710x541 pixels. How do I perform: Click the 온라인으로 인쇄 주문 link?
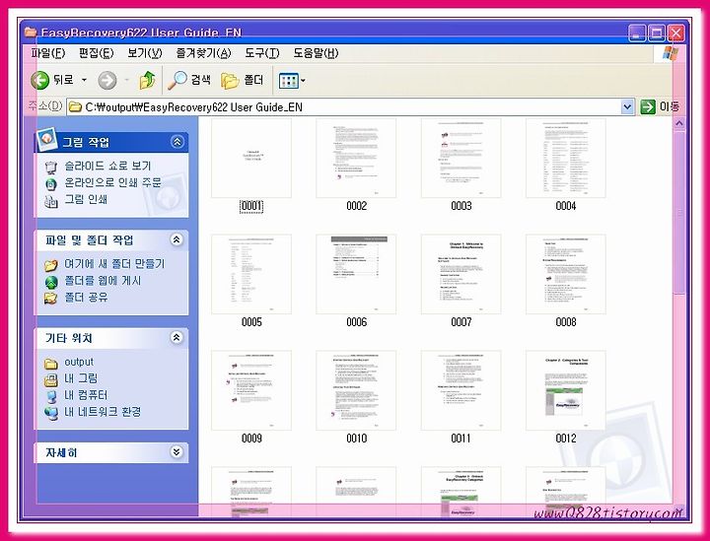coord(112,182)
